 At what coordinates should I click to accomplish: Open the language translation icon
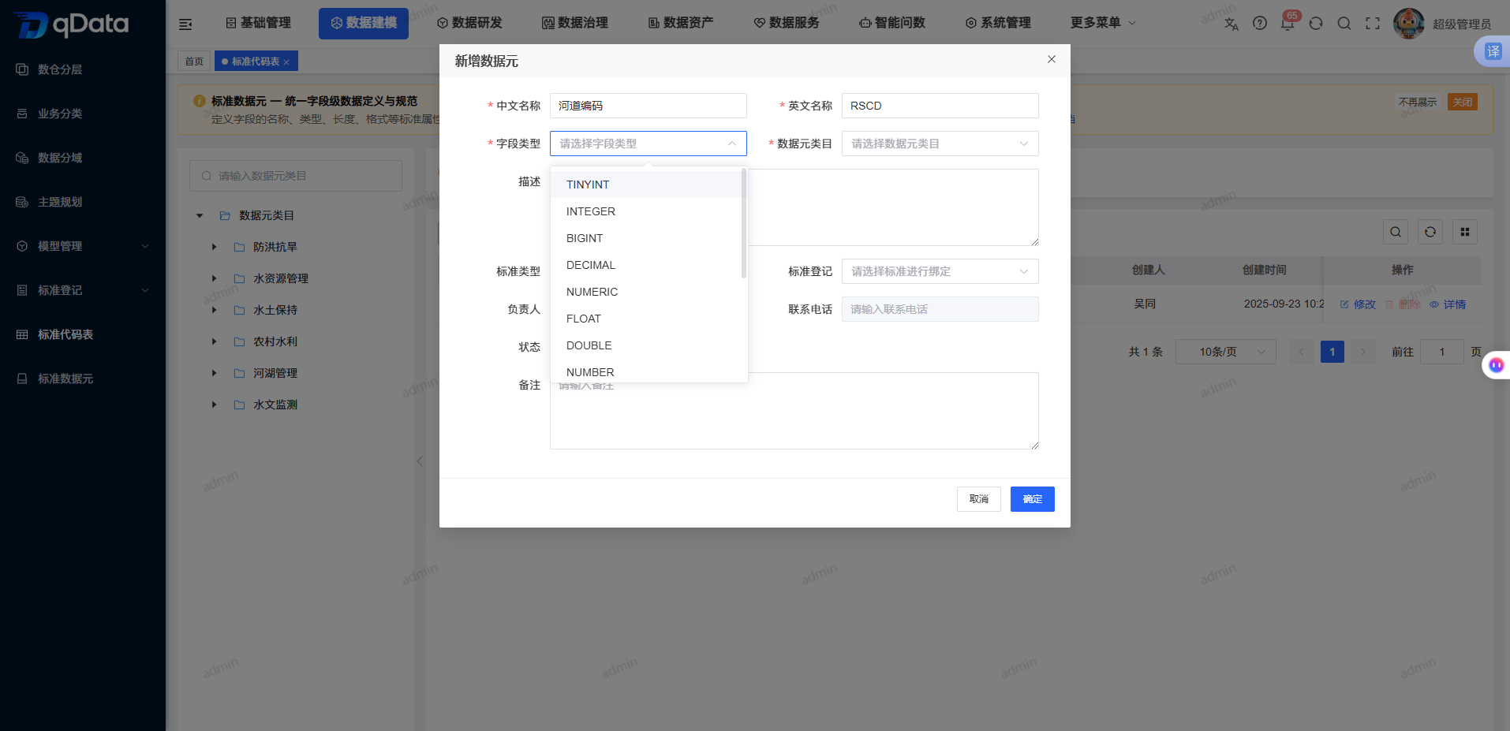coord(1231,24)
